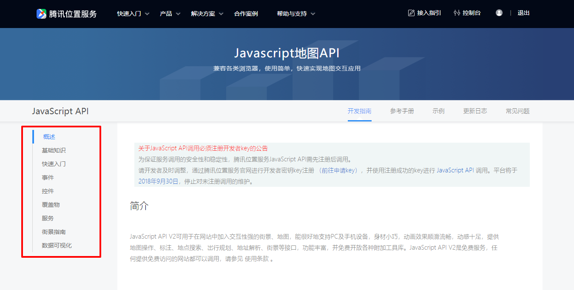Select 数据可视化 in the sidebar
574x290 pixels.
[57, 245]
